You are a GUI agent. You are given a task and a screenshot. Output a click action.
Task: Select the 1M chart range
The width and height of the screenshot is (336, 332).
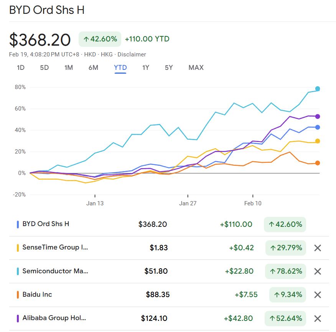pyautogui.click(x=69, y=68)
